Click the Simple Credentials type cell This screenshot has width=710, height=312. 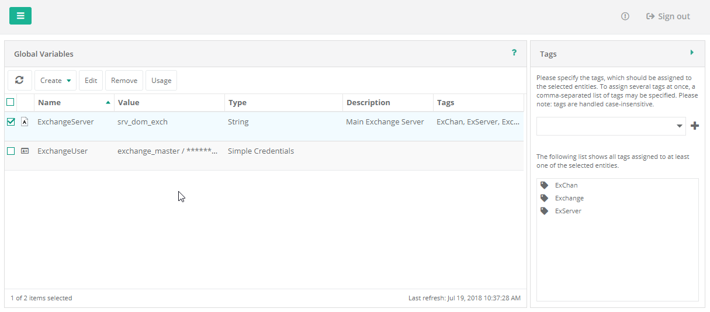(261, 151)
